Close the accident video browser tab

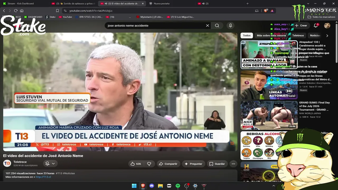tap(143, 3)
